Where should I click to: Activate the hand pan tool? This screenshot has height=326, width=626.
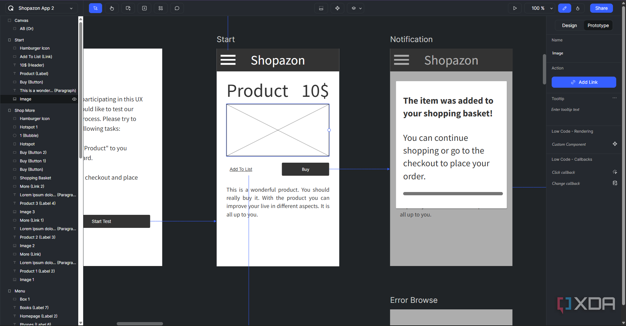tap(112, 8)
